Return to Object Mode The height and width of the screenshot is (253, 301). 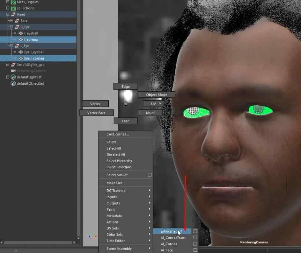coord(157,95)
